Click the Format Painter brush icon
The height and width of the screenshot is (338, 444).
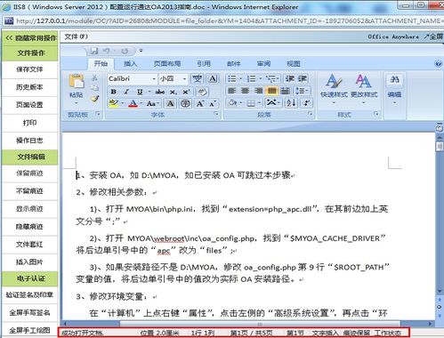point(94,100)
